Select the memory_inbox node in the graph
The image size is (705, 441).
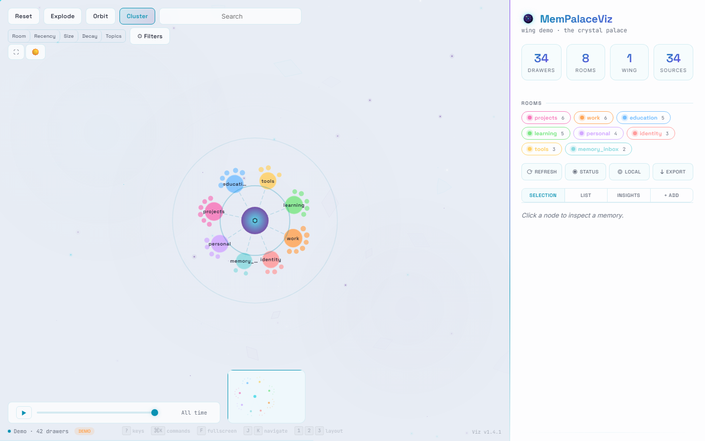coord(244,261)
